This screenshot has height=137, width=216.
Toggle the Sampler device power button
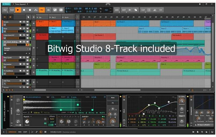pyautogui.click(x=12, y=97)
